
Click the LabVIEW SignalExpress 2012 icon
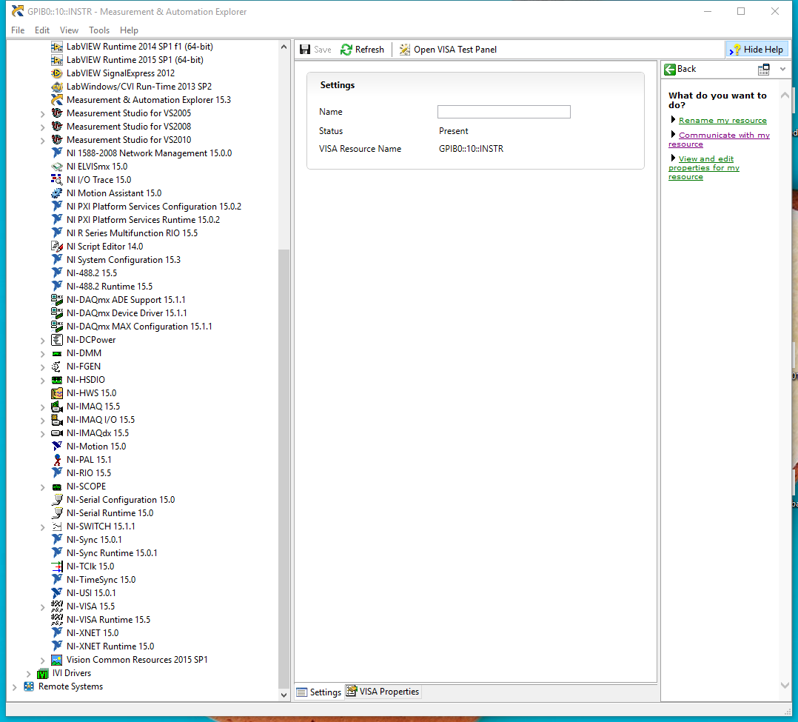pyautogui.click(x=57, y=73)
